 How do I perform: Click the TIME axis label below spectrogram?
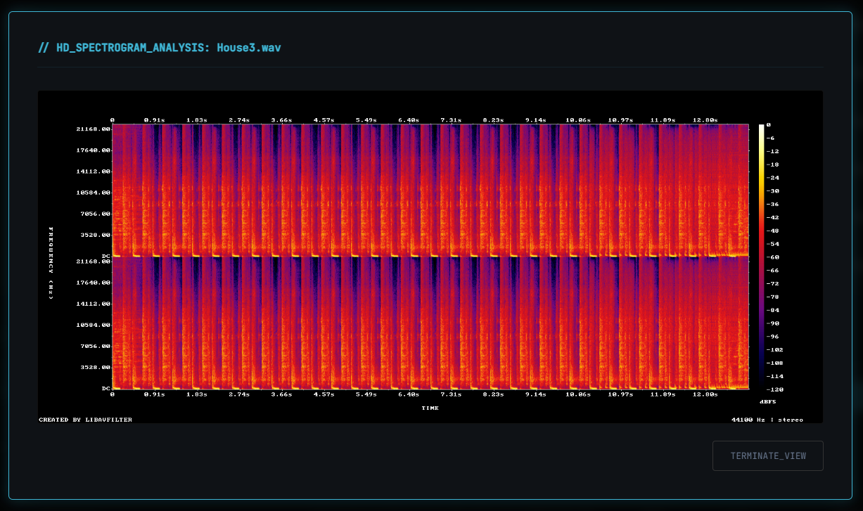pos(428,408)
